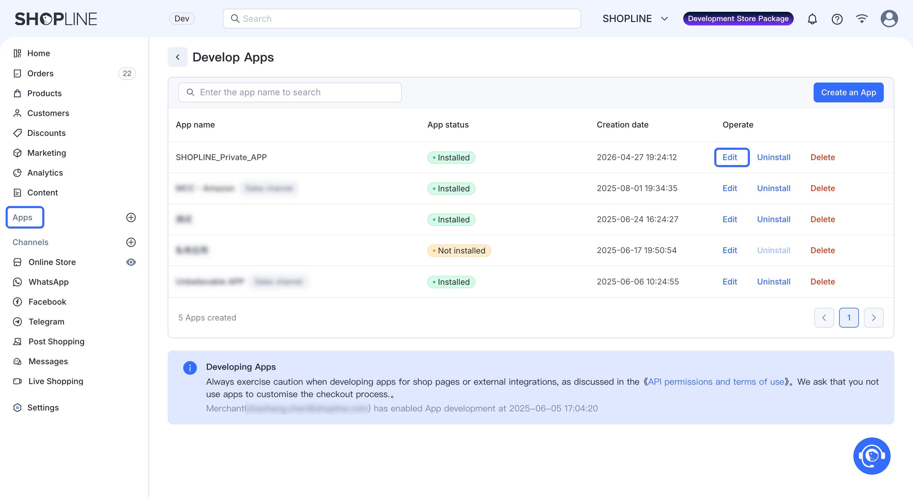Toggle Online Store preview eye icon

pos(131,262)
